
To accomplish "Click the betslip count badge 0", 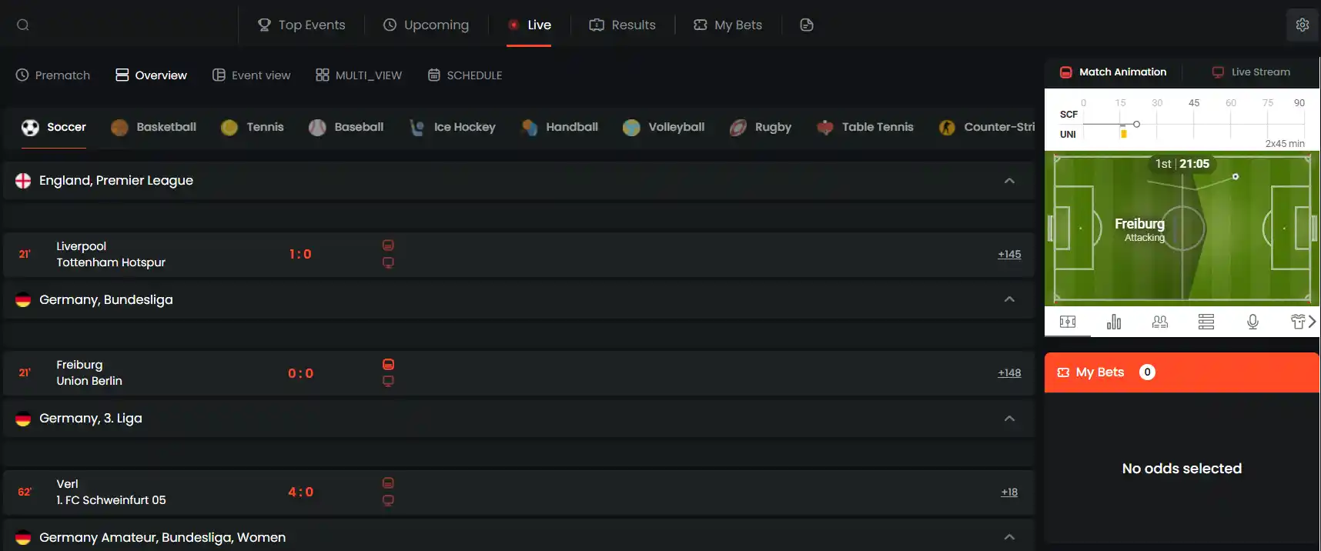I will [1147, 372].
